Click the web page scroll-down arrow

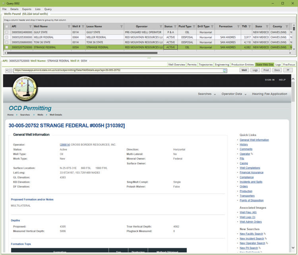293,248
